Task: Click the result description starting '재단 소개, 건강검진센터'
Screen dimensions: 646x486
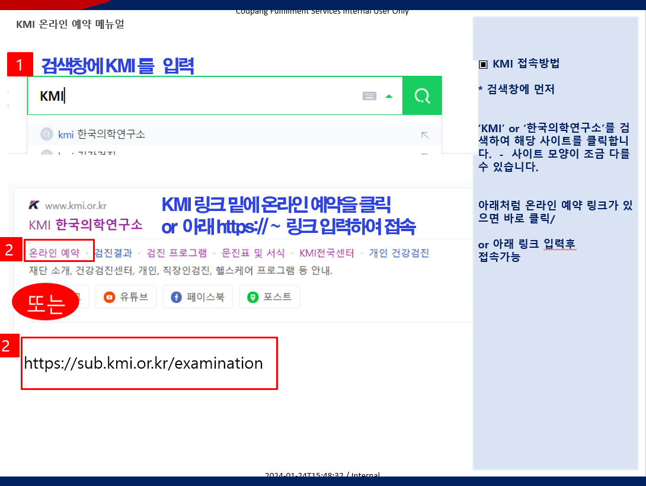Action: (181, 271)
